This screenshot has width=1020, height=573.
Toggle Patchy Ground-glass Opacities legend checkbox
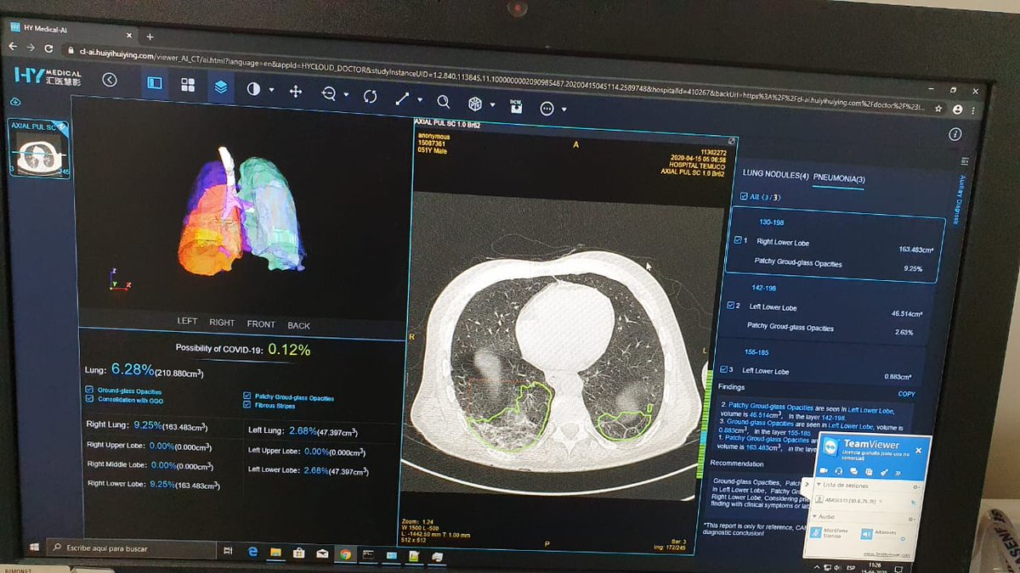point(246,396)
